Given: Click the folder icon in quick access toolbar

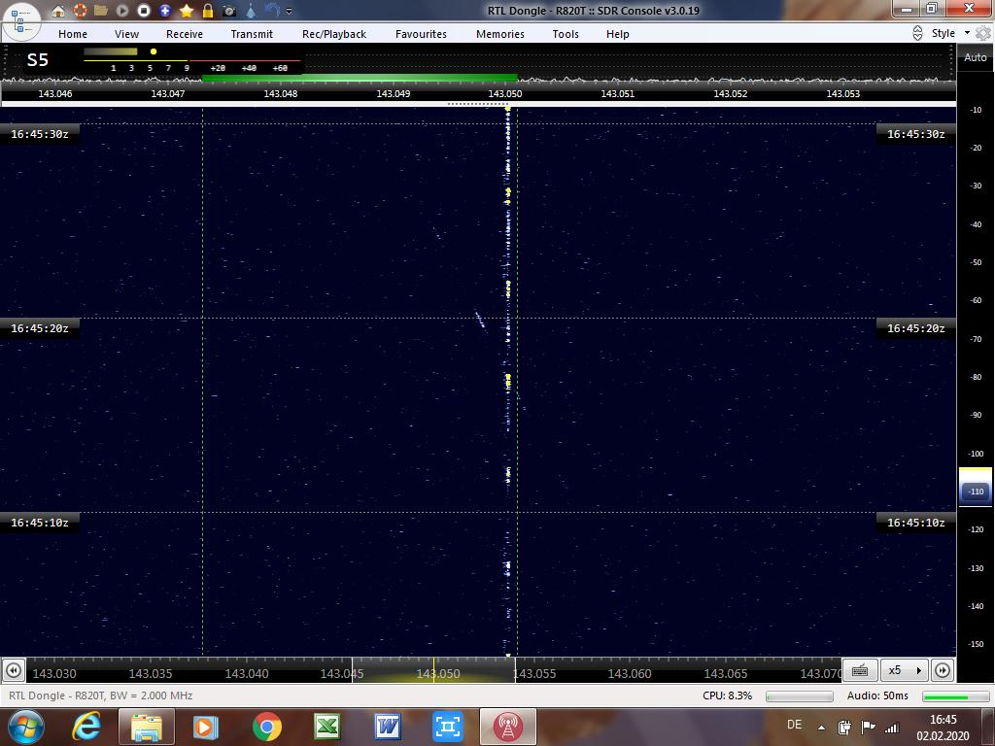Looking at the screenshot, I should (101, 11).
